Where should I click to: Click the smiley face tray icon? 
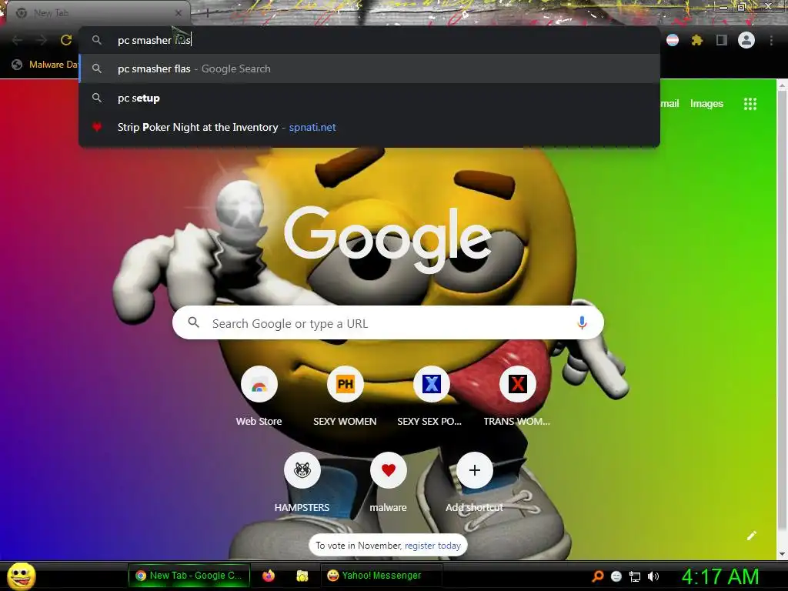tap(616, 576)
